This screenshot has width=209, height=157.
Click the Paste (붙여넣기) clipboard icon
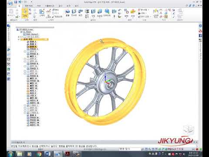[x=11, y=12]
